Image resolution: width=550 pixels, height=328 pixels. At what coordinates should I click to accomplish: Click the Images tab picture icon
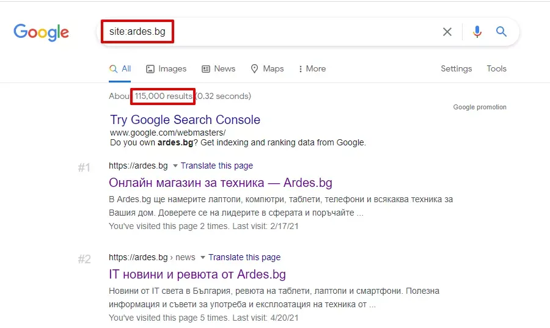pos(150,69)
